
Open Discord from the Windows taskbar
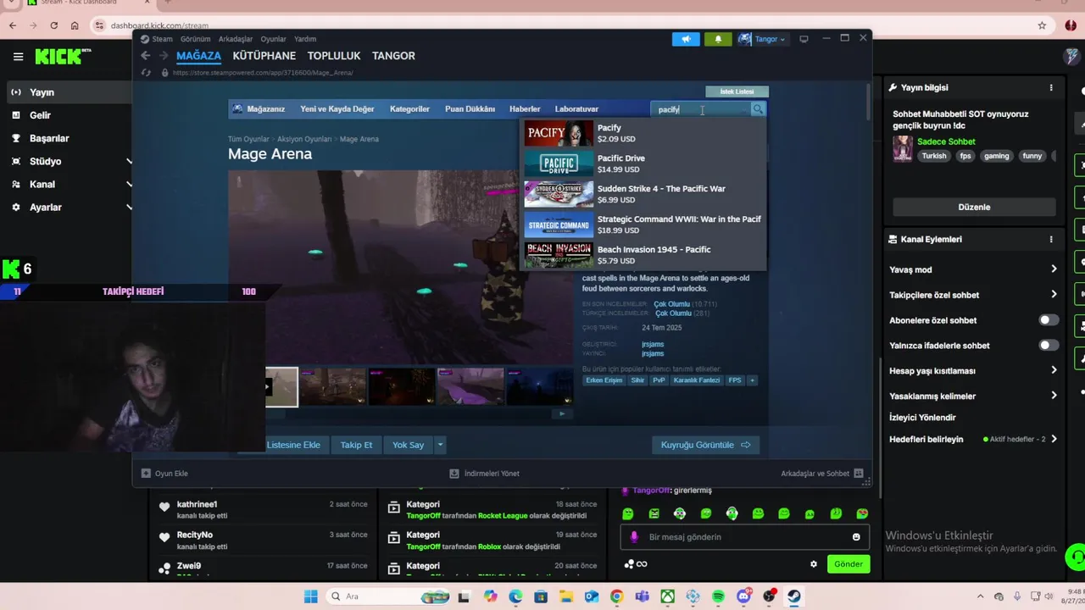click(x=743, y=596)
